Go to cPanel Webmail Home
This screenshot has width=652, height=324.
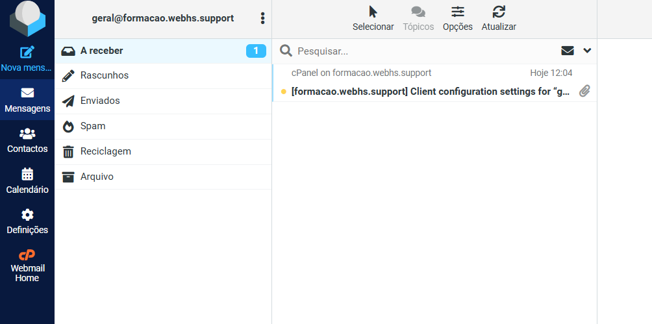coord(27,264)
